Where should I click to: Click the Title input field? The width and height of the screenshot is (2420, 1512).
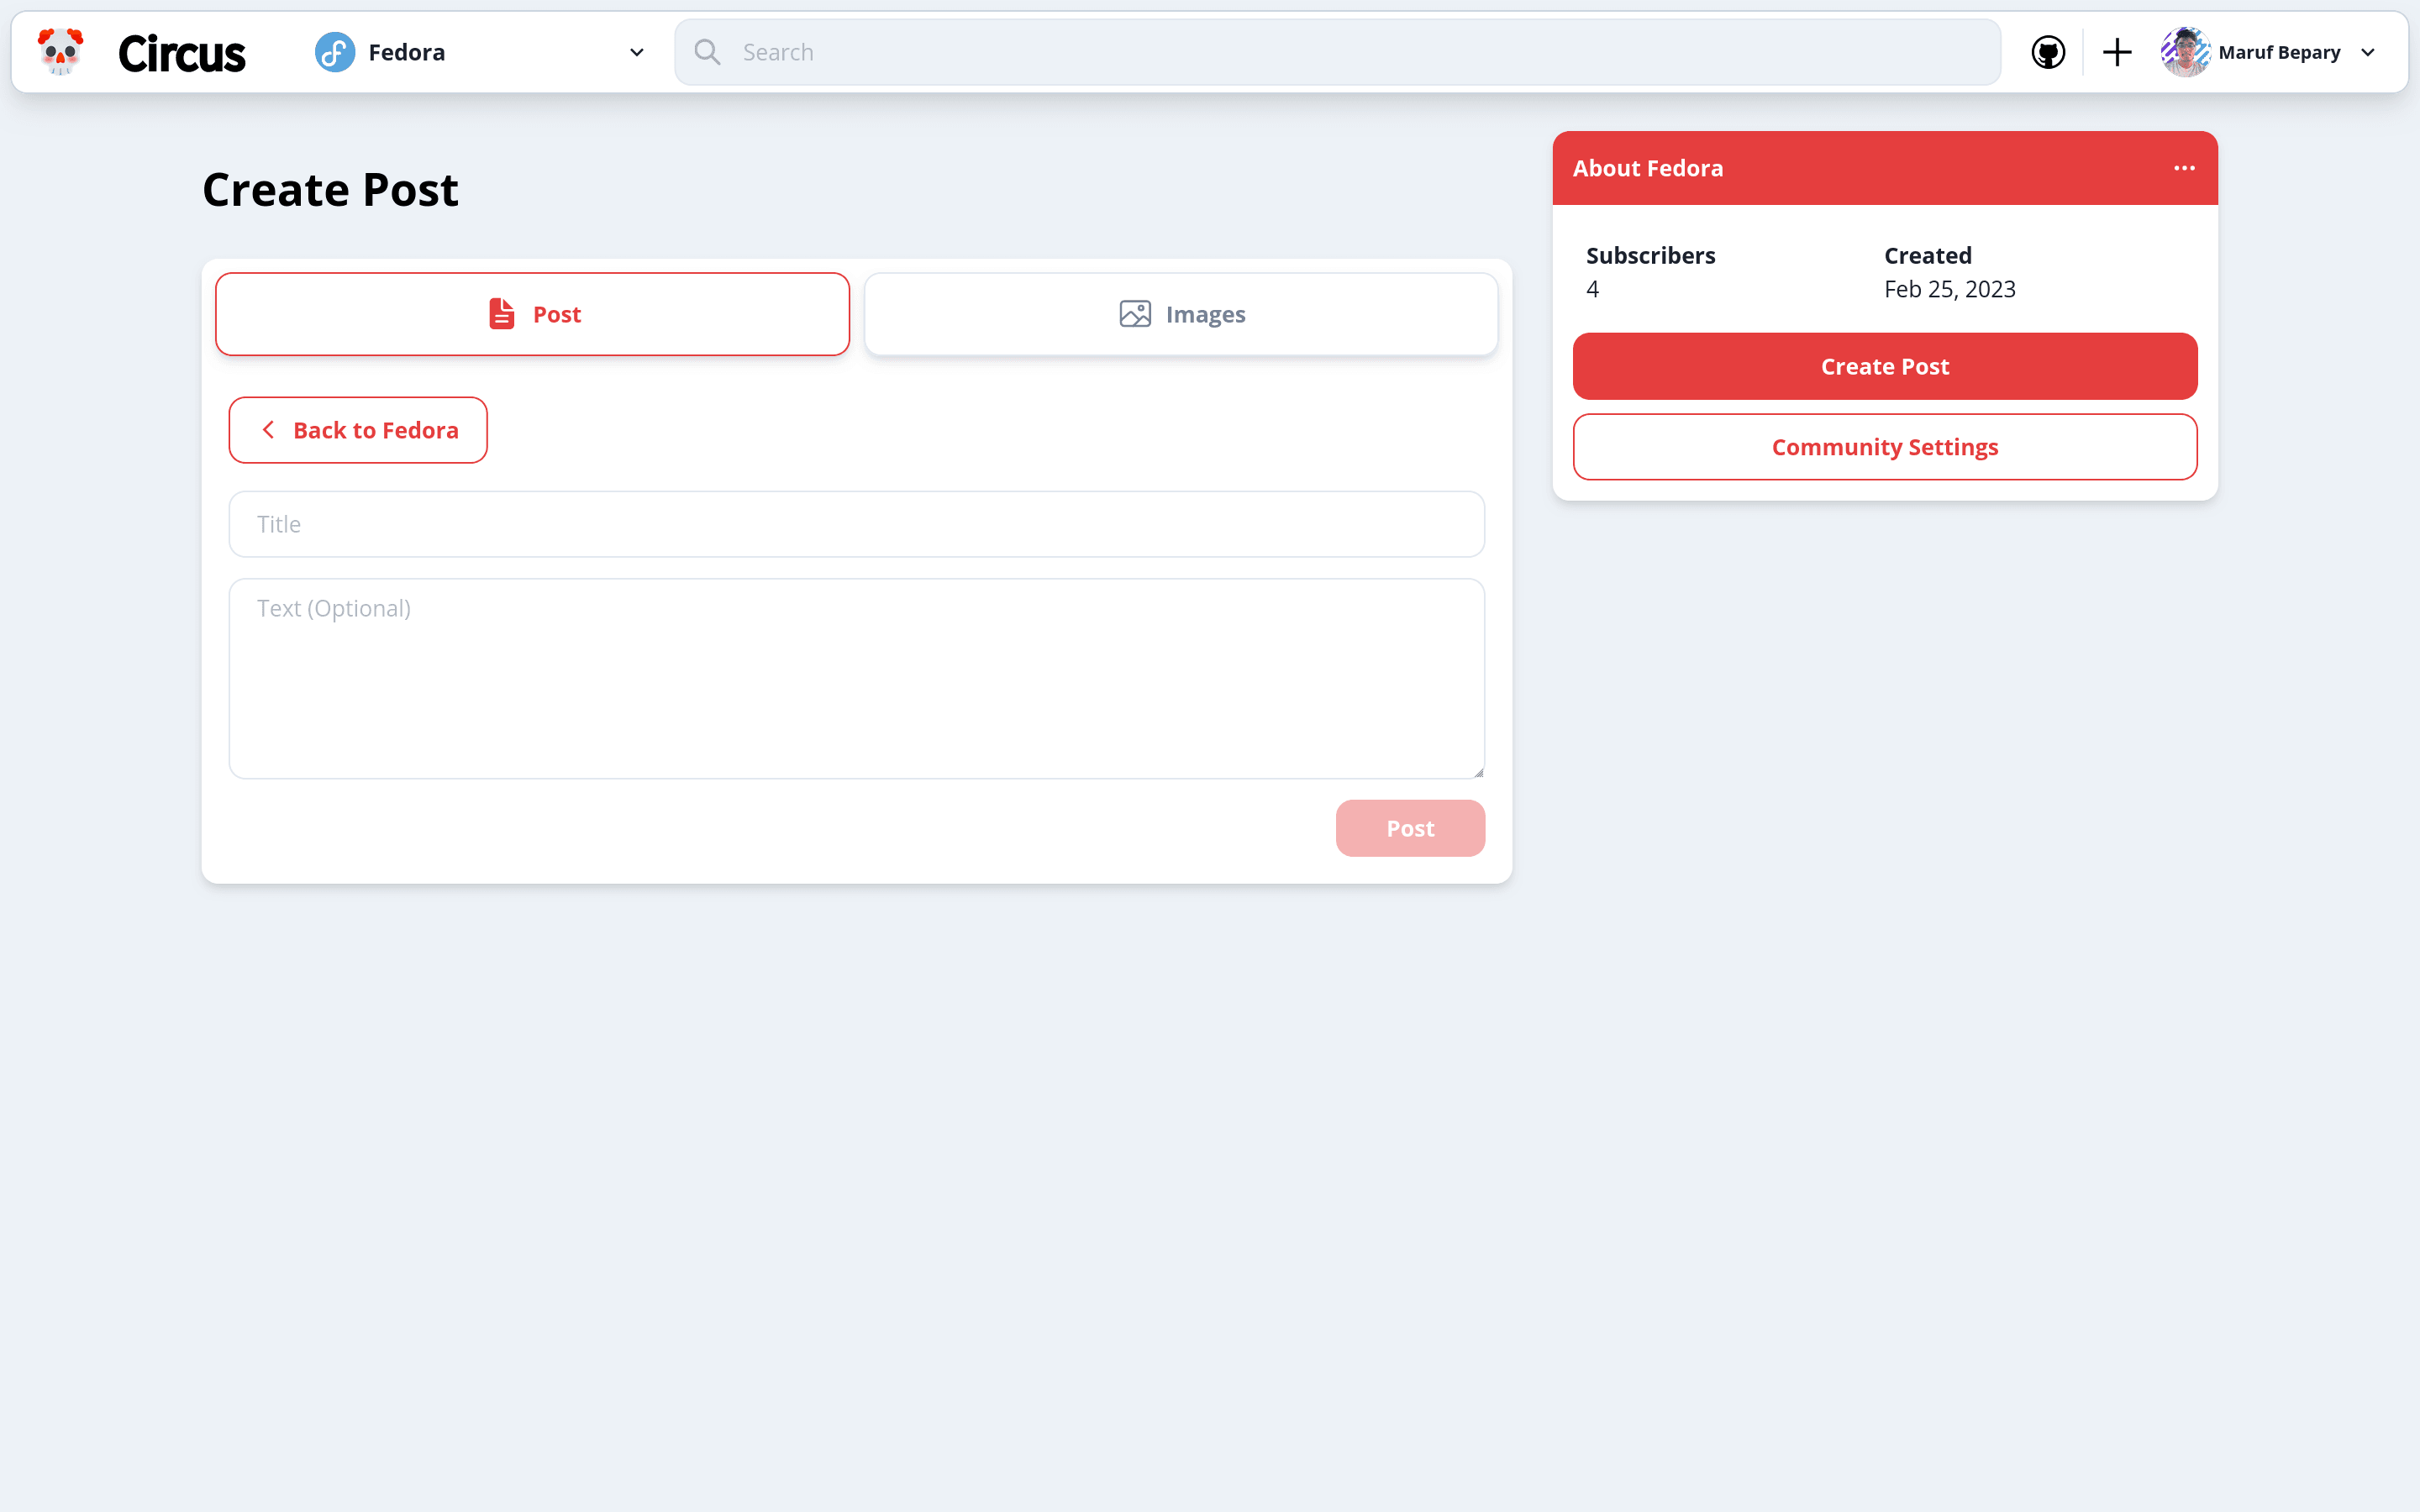(857, 522)
